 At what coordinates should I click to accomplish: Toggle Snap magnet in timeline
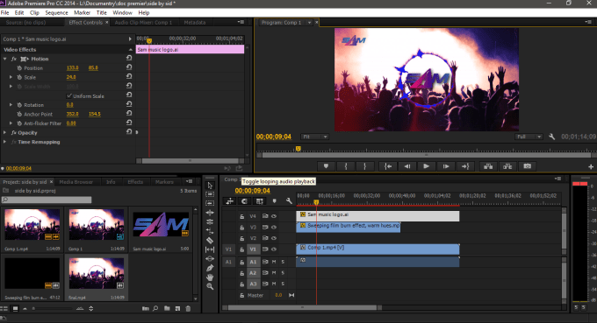(244, 201)
